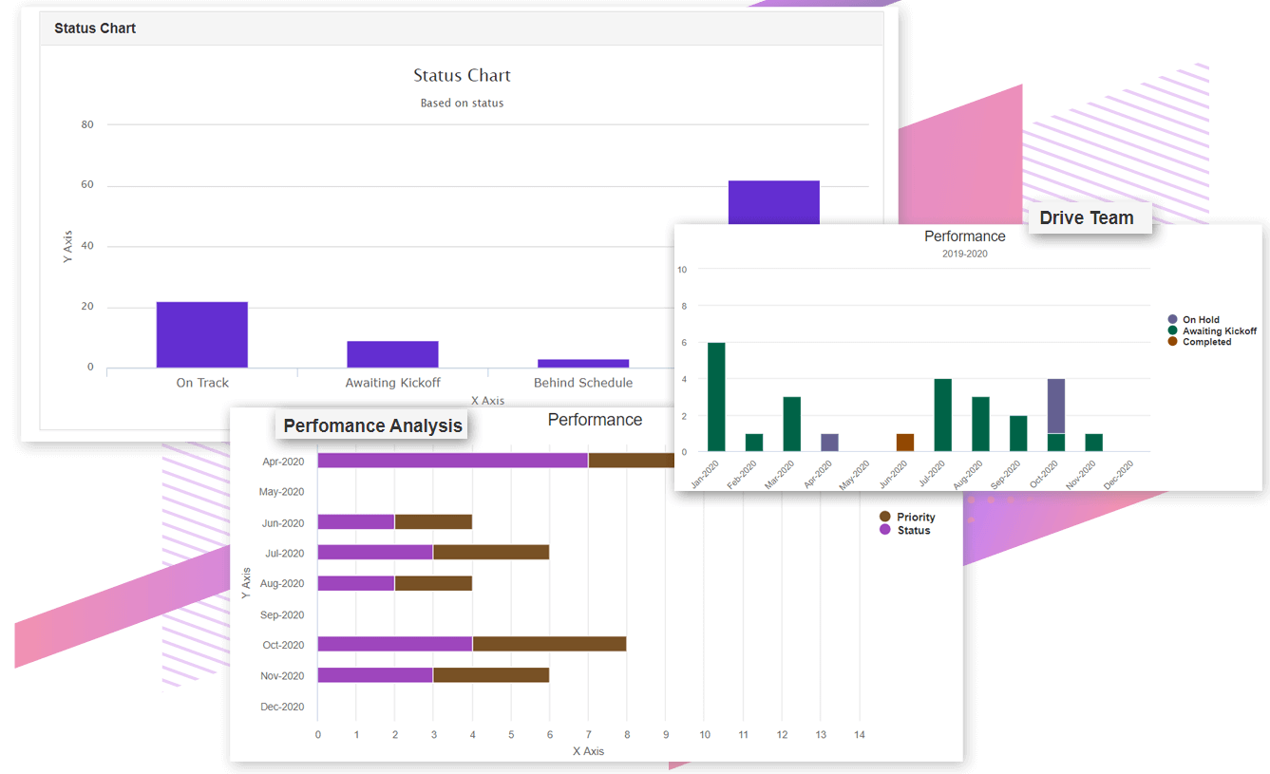Select the Status Chart panel header
The width and height of the screenshot is (1270, 774).
[x=95, y=28]
